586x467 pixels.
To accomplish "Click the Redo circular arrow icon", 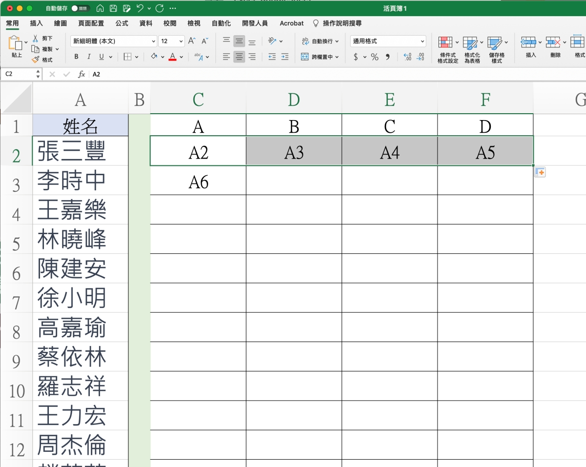I will click(x=159, y=8).
